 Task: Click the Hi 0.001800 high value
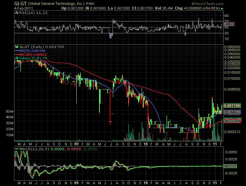click(x=96, y=8)
